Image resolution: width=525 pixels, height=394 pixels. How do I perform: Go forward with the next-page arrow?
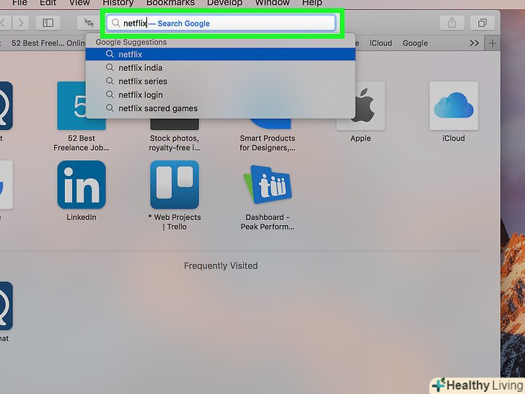point(21,23)
